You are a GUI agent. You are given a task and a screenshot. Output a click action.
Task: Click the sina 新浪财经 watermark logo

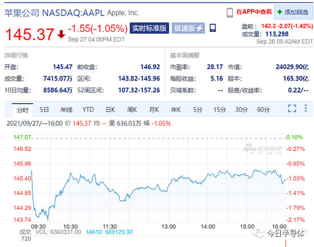click(x=263, y=149)
